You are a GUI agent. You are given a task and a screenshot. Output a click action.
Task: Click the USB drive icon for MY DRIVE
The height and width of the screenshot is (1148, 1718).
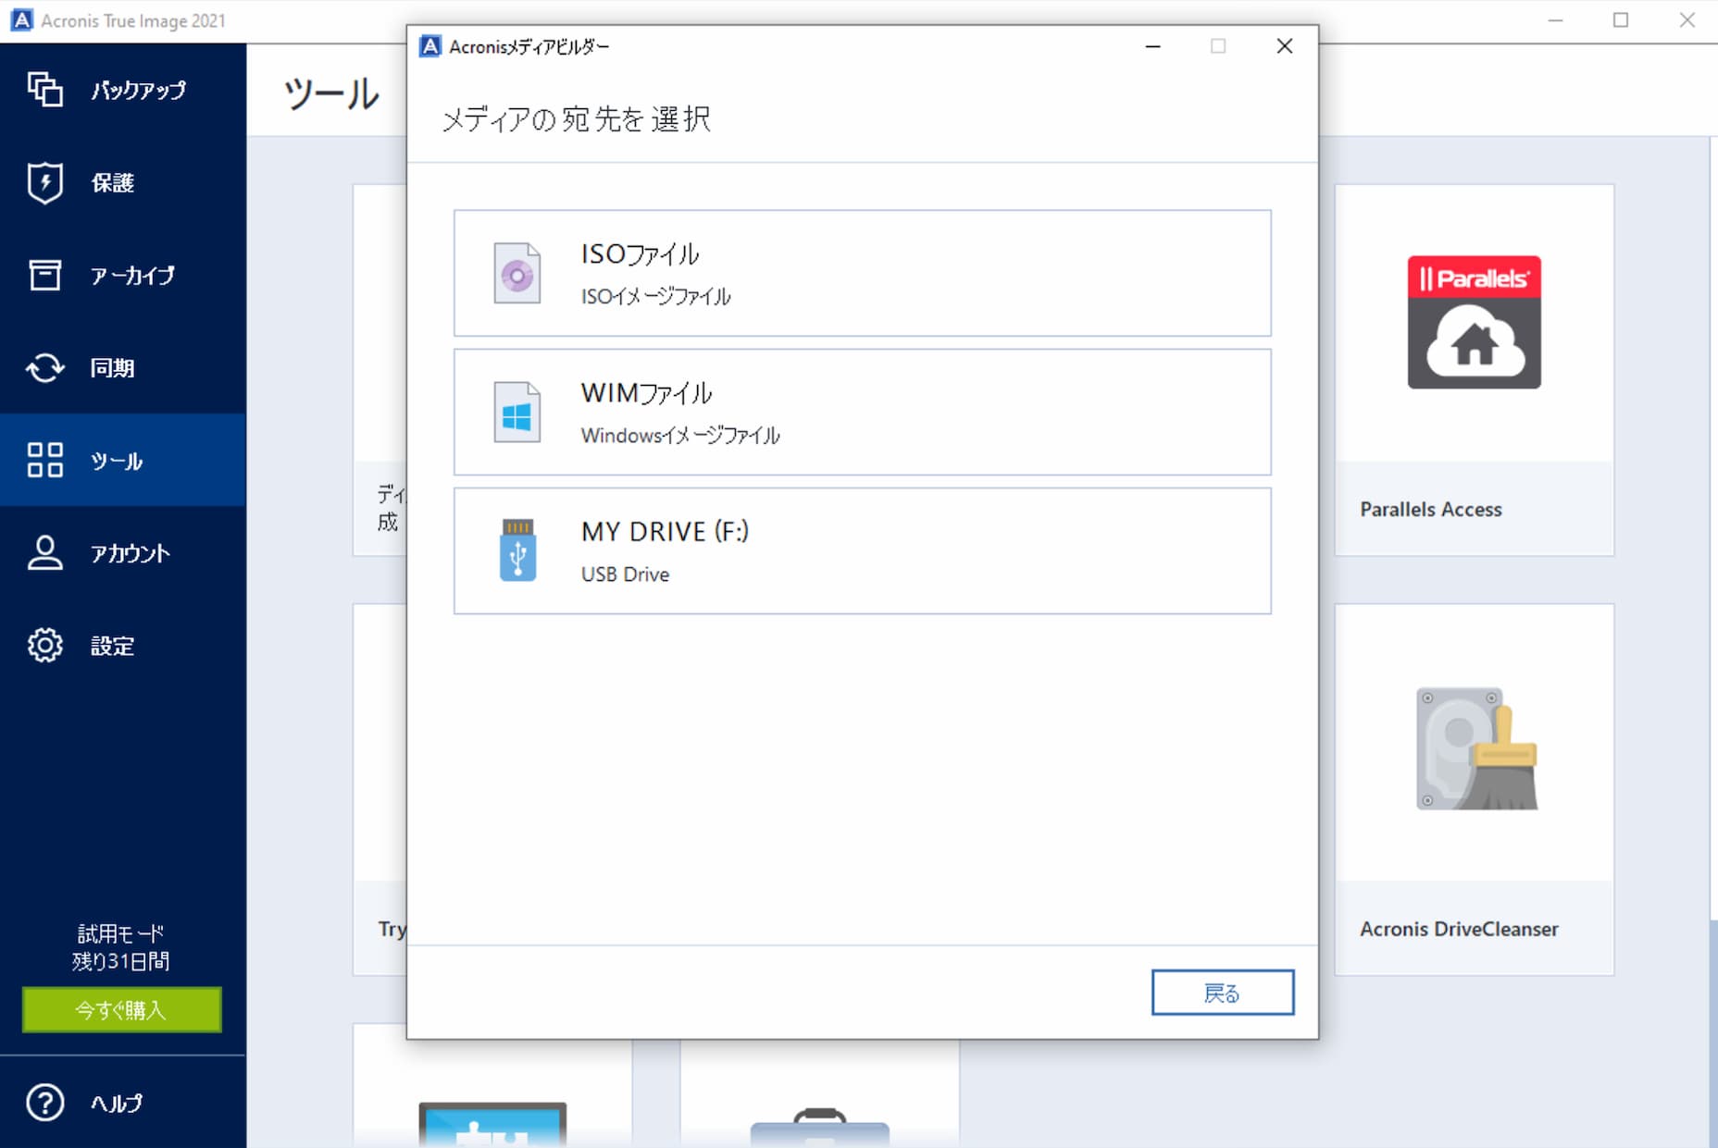coord(517,549)
